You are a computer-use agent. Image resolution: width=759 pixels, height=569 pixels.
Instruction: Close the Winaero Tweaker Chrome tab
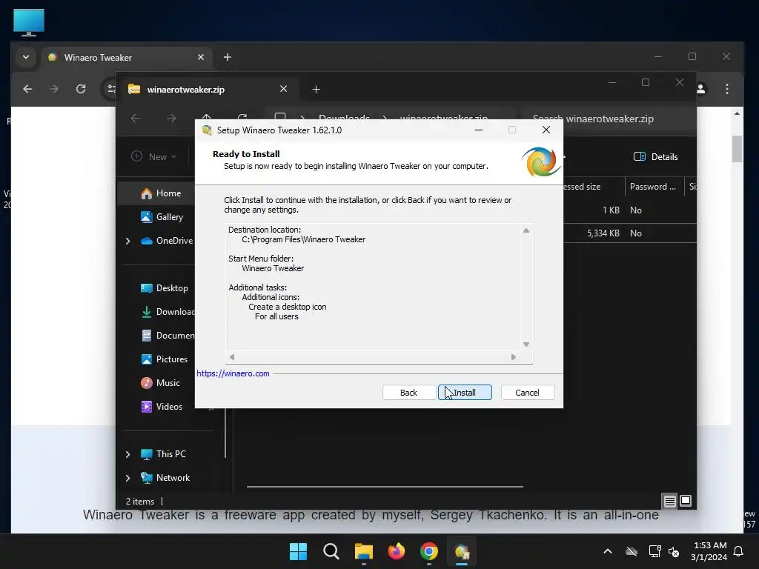click(201, 57)
